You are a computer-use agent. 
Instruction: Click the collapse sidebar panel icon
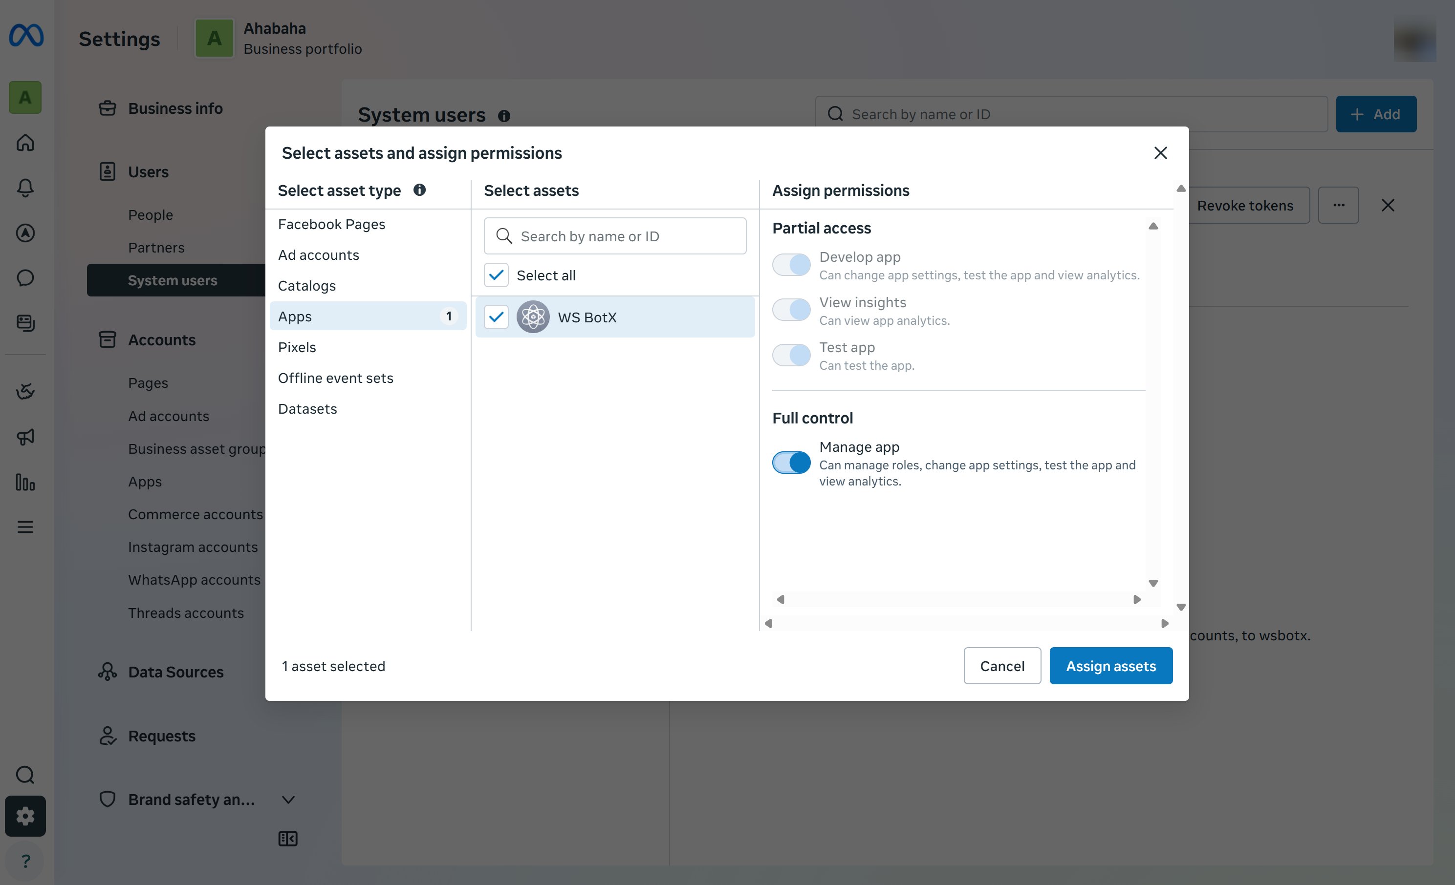click(287, 839)
